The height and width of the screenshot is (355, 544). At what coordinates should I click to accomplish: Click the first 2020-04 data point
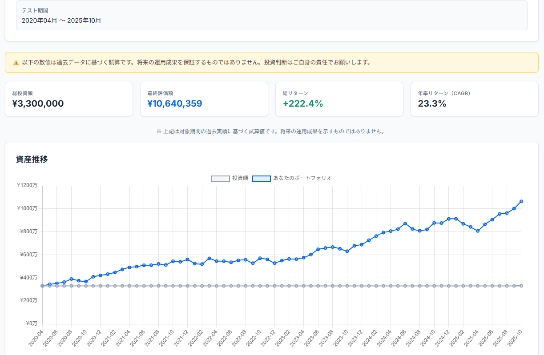[43, 285]
